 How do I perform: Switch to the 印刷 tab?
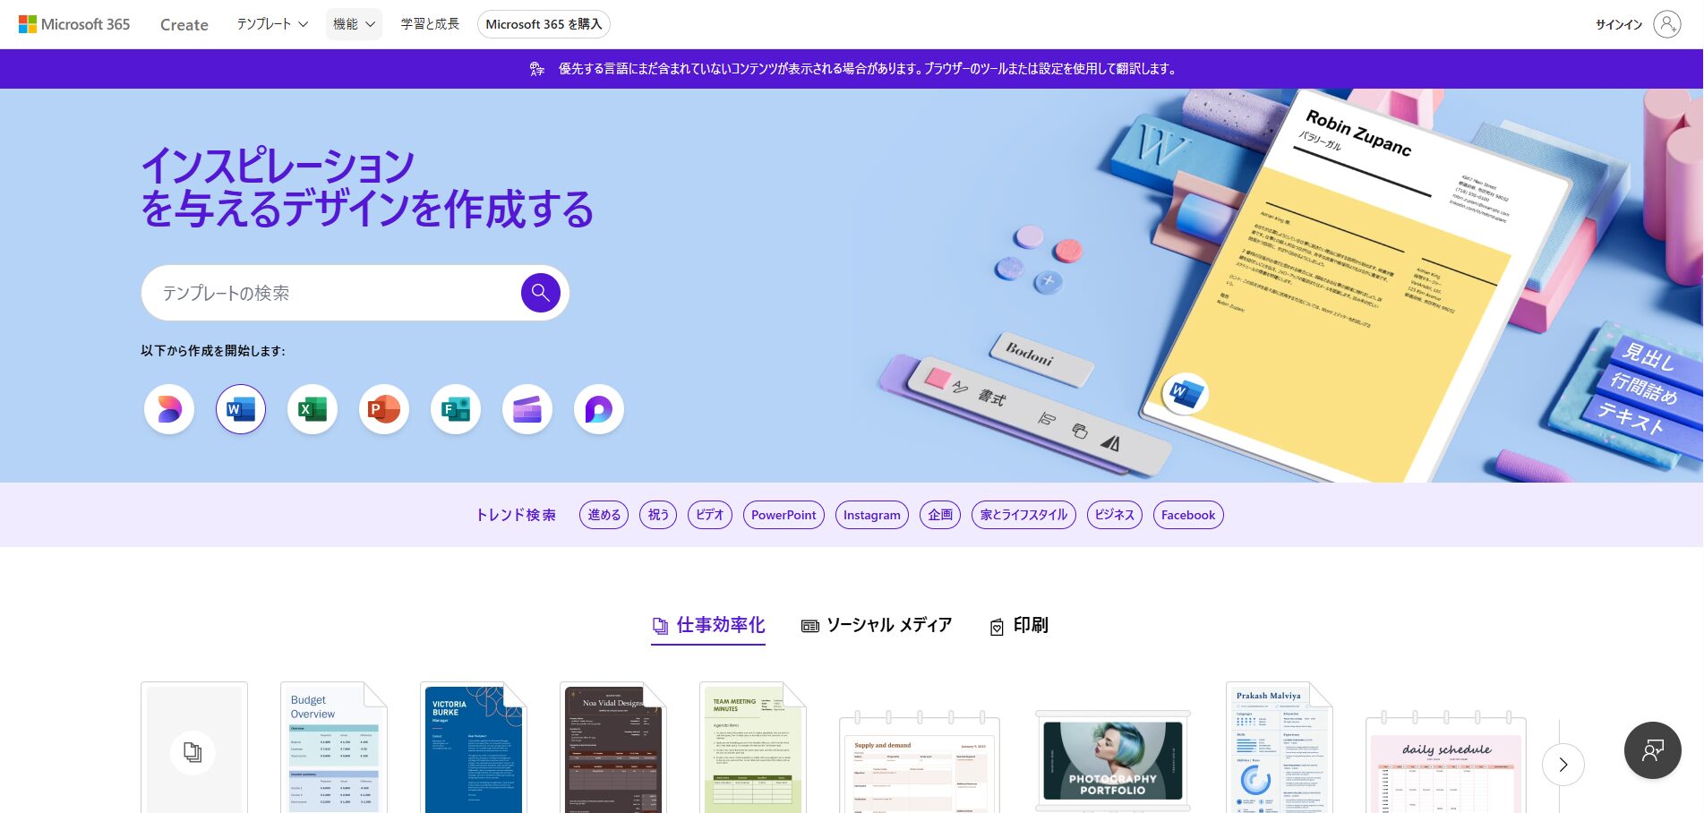tap(1019, 625)
